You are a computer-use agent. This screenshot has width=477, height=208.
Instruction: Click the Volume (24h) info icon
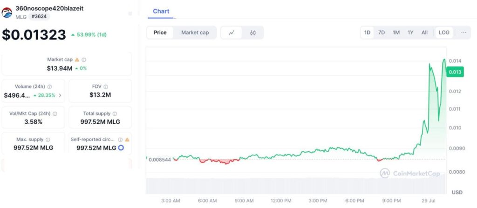49,87
